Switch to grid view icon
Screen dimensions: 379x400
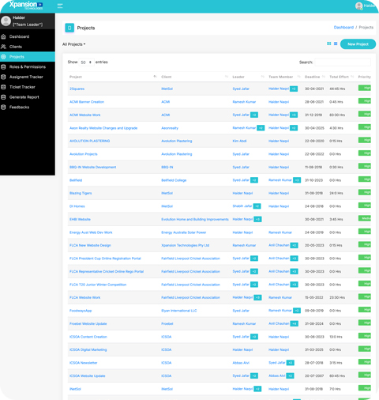328,43
